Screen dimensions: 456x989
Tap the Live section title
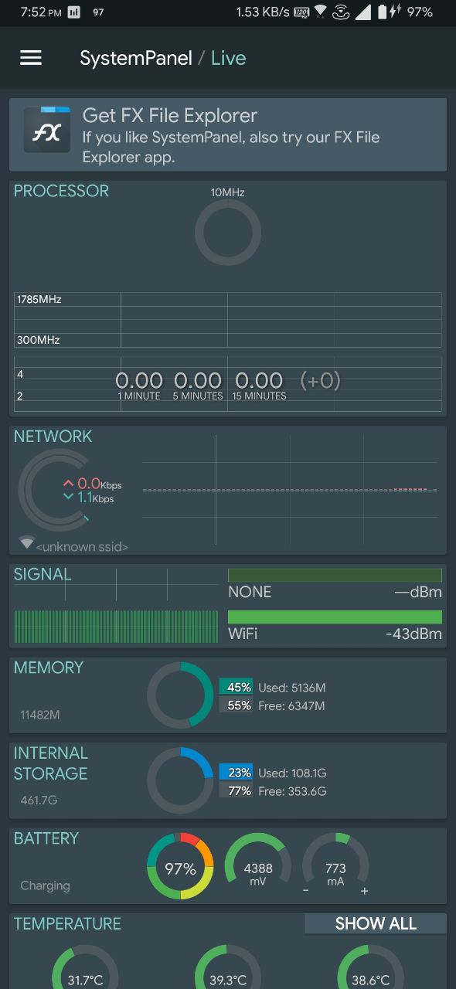coord(228,58)
